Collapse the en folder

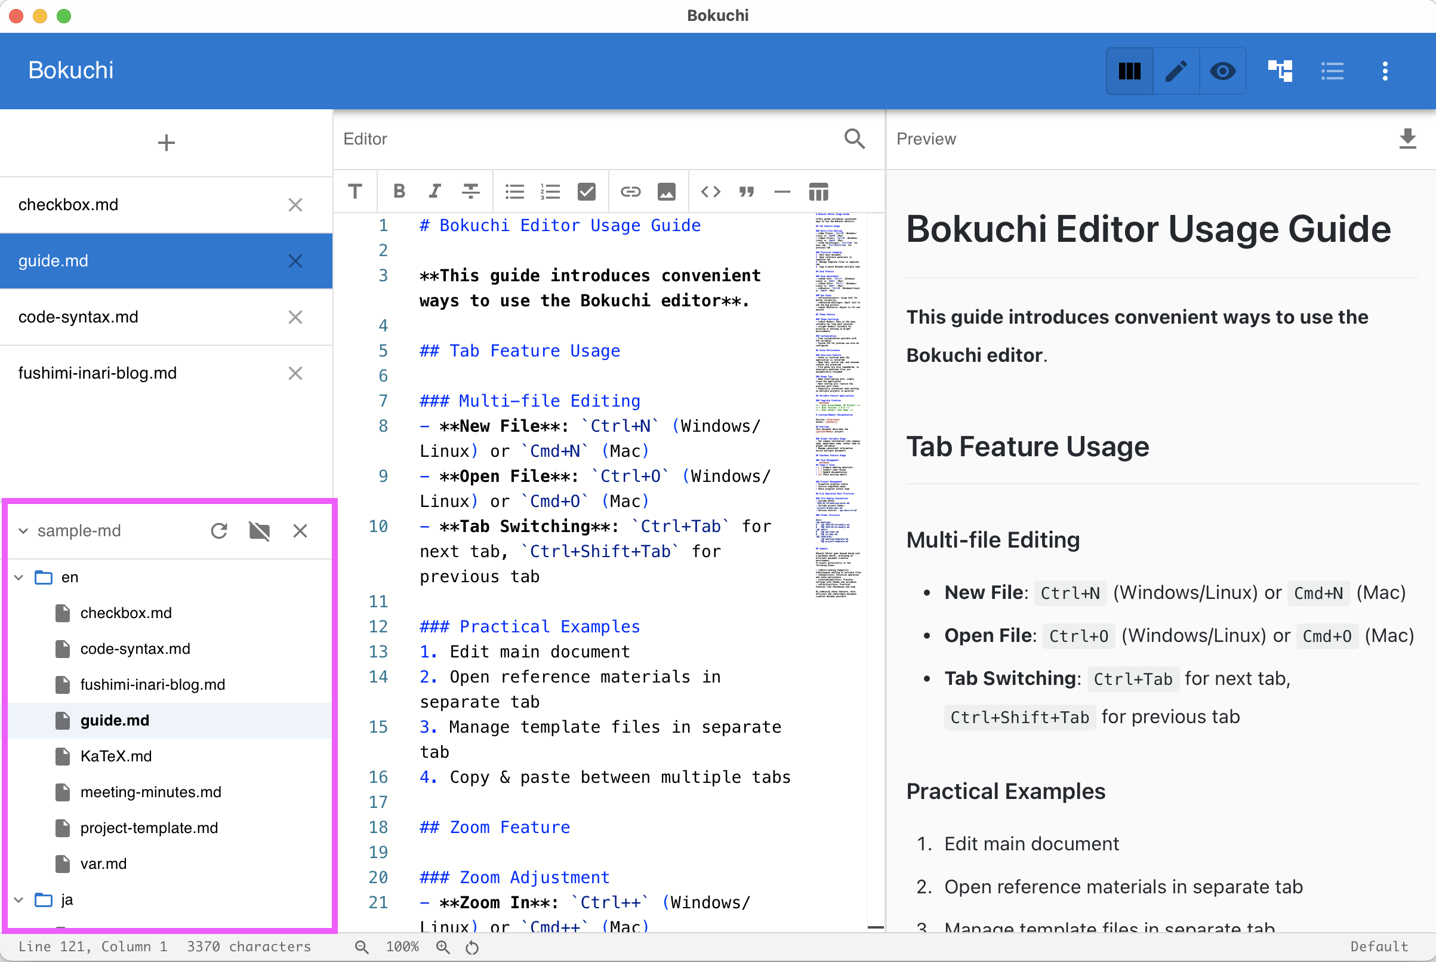tap(19, 577)
